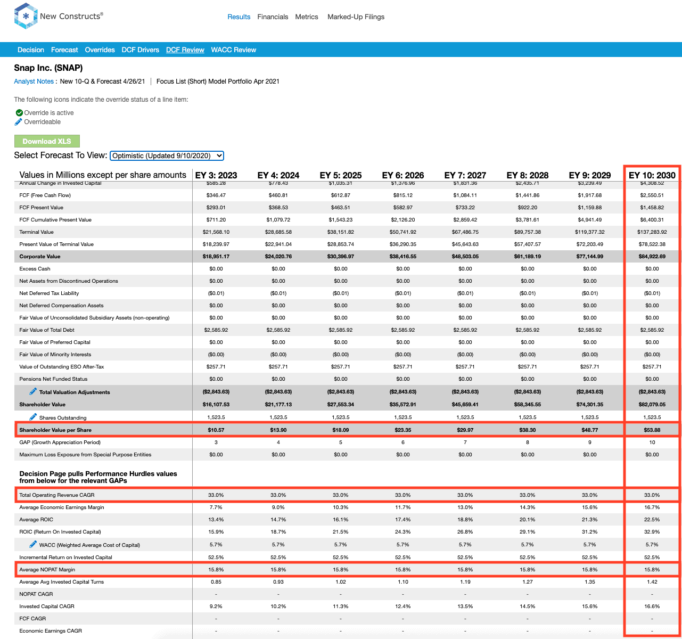Click the Incremental Return on Invested Capital label

66,557
